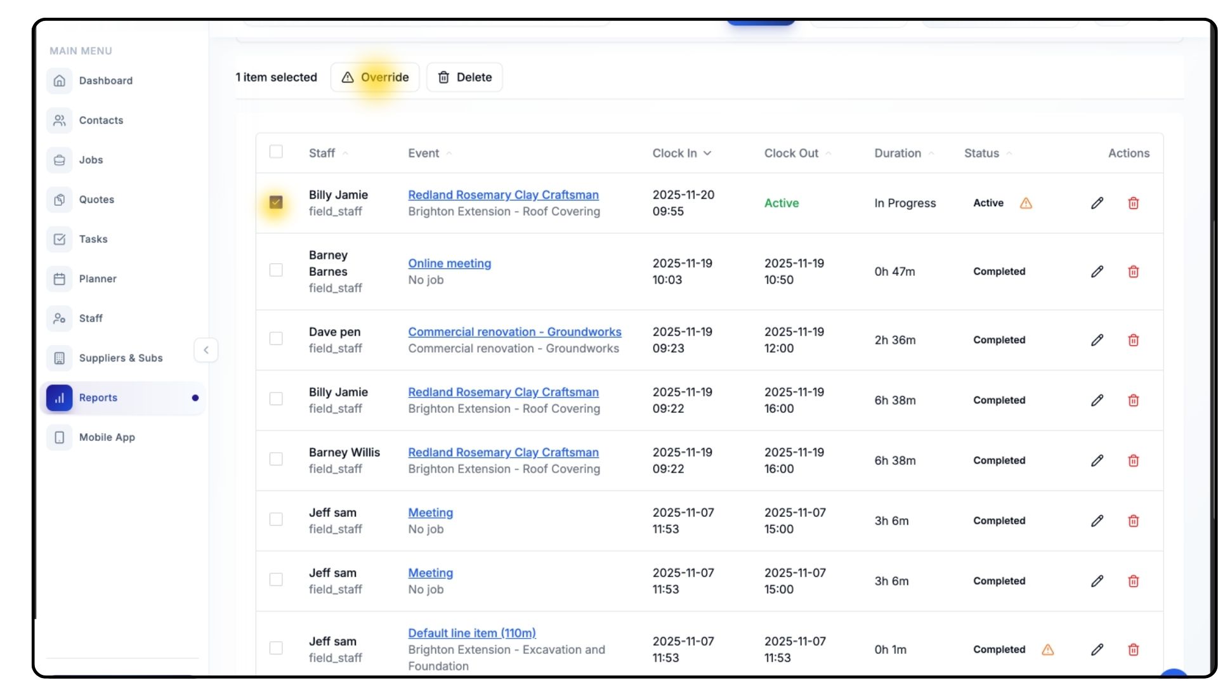Open the Online meeting event link
Screen dimensions: 1218x685
449,263
